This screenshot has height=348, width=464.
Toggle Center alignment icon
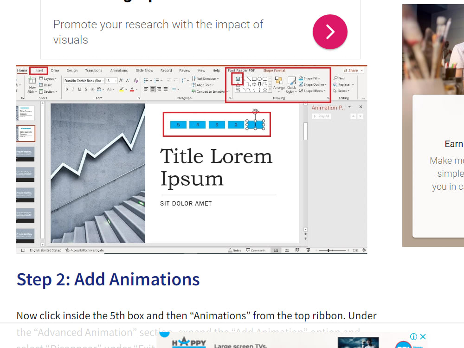coord(153,89)
